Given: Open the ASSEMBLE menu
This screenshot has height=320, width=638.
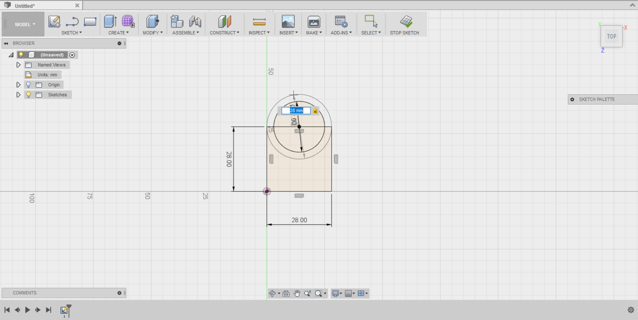Looking at the screenshot, I should tap(185, 33).
